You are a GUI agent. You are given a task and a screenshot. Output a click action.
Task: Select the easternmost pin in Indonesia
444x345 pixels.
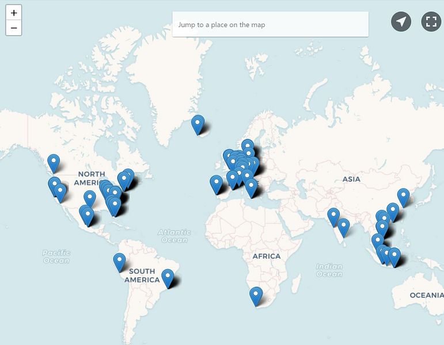coord(394,257)
